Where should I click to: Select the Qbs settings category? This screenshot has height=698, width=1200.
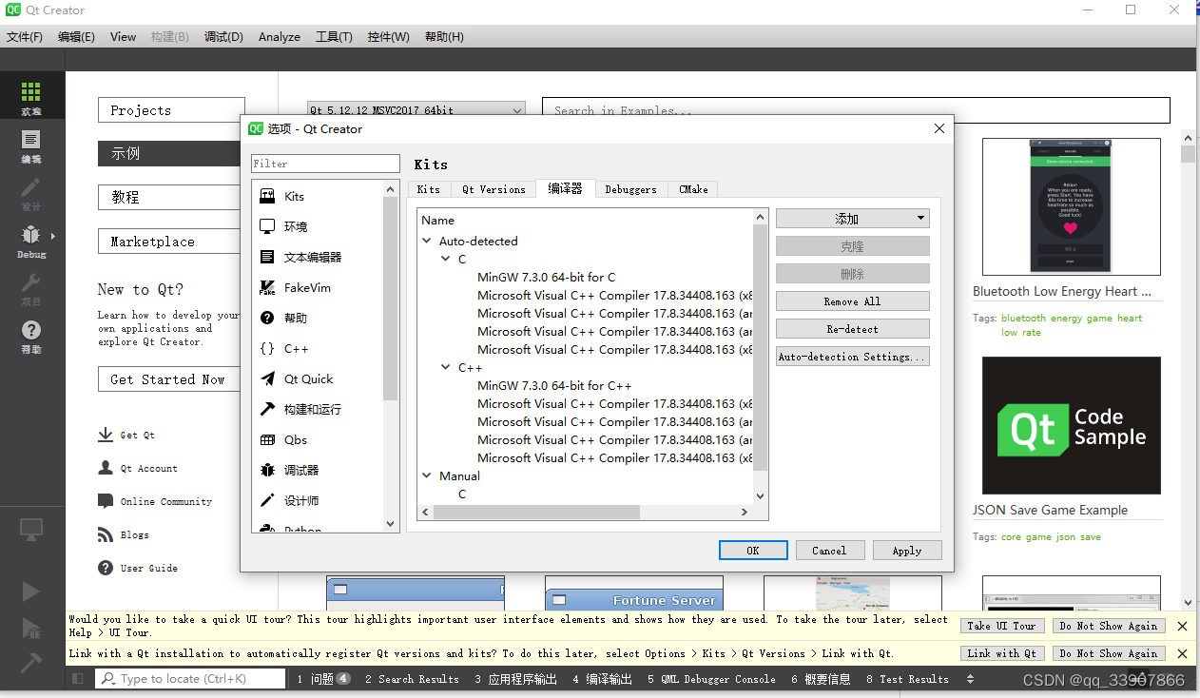coord(295,439)
